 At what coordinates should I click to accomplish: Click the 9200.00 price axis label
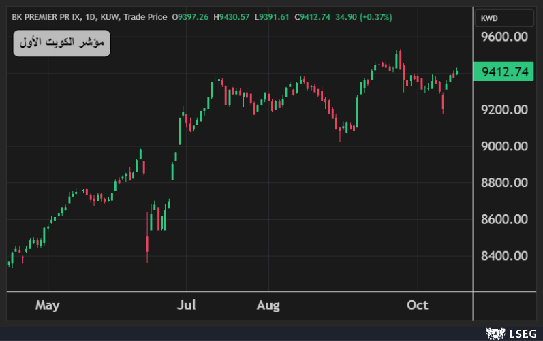[x=505, y=110]
